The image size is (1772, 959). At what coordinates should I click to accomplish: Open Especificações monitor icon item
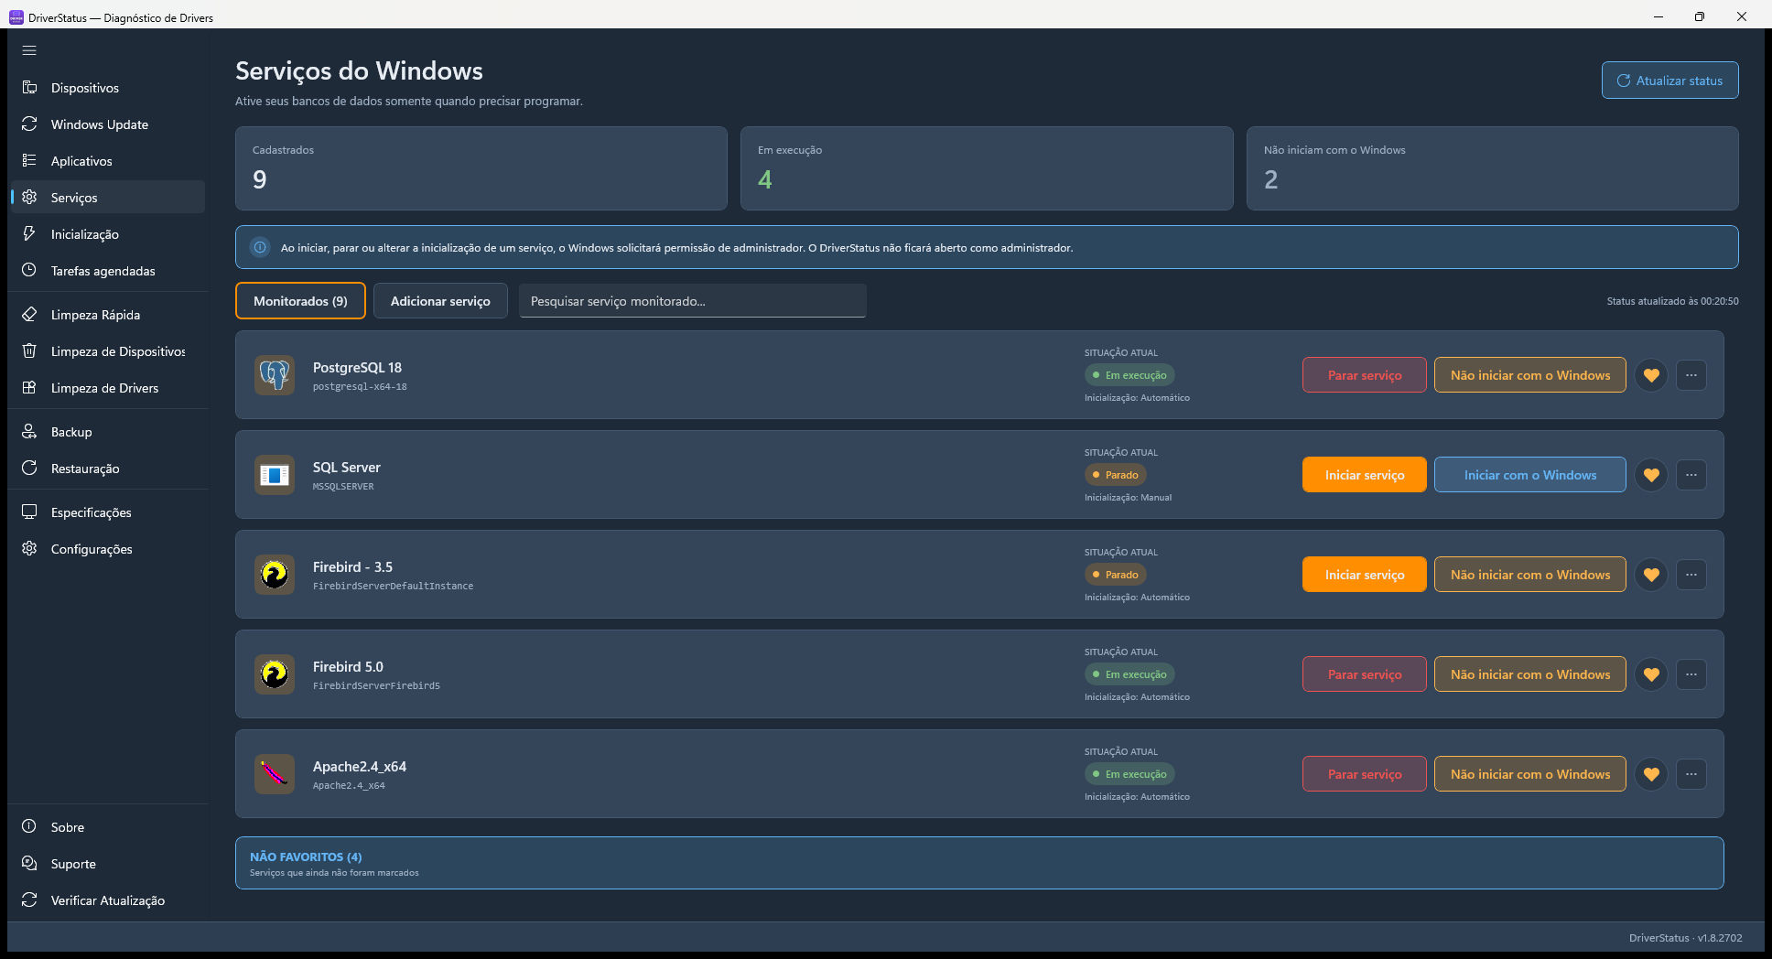(x=108, y=512)
